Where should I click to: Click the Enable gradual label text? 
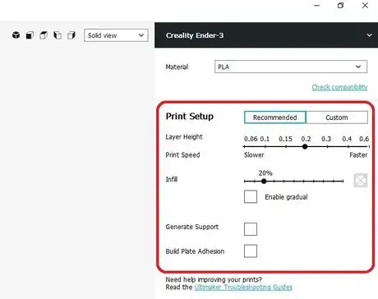286,197
